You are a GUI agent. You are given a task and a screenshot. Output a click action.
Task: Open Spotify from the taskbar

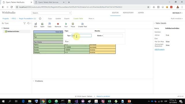coord(50,101)
